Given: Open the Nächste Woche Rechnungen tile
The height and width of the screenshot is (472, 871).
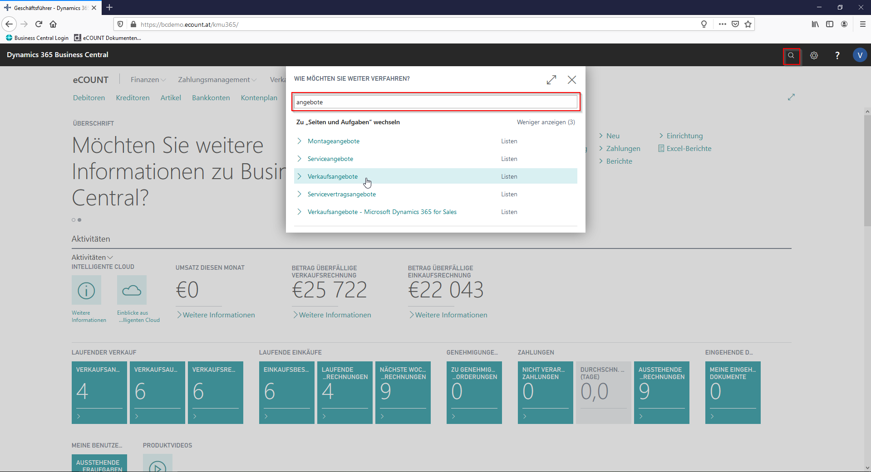Looking at the screenshot, I should 403,393.
